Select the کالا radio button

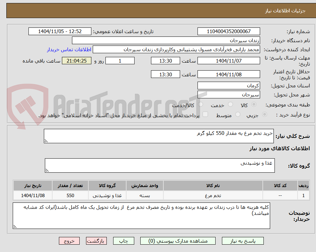254,104
